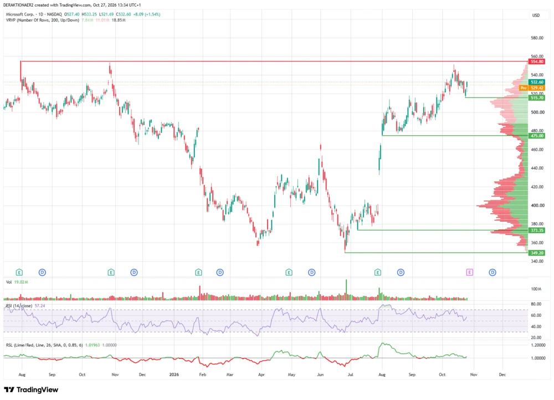Image resolution: width=554 pixels, height=400 pixels.
Task: Click the 2026 label on time axis
Action: (x=174, y=375)
